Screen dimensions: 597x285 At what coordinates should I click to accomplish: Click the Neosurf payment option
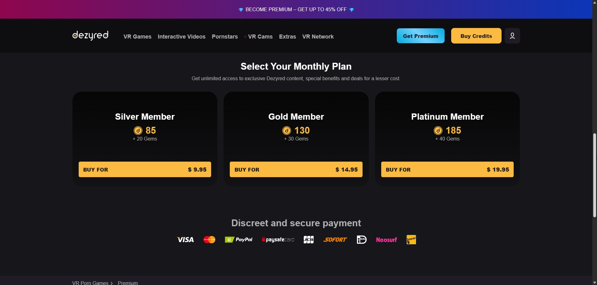(x=386, y=240)
